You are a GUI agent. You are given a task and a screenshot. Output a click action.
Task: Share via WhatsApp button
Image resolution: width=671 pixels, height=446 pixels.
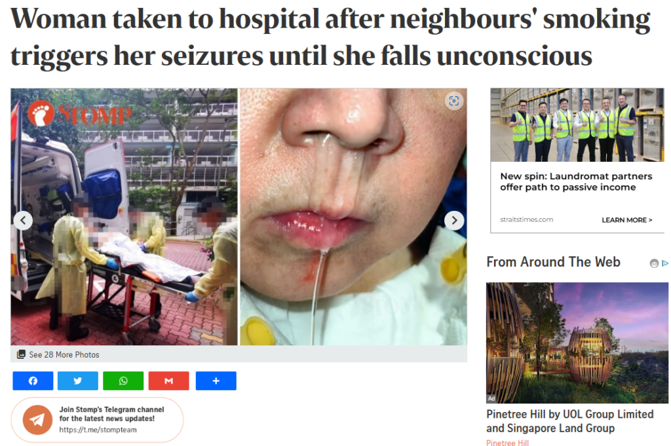click(x=123, y=381)
